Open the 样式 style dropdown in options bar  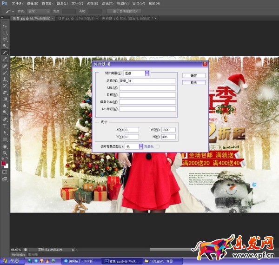point(39,11)
